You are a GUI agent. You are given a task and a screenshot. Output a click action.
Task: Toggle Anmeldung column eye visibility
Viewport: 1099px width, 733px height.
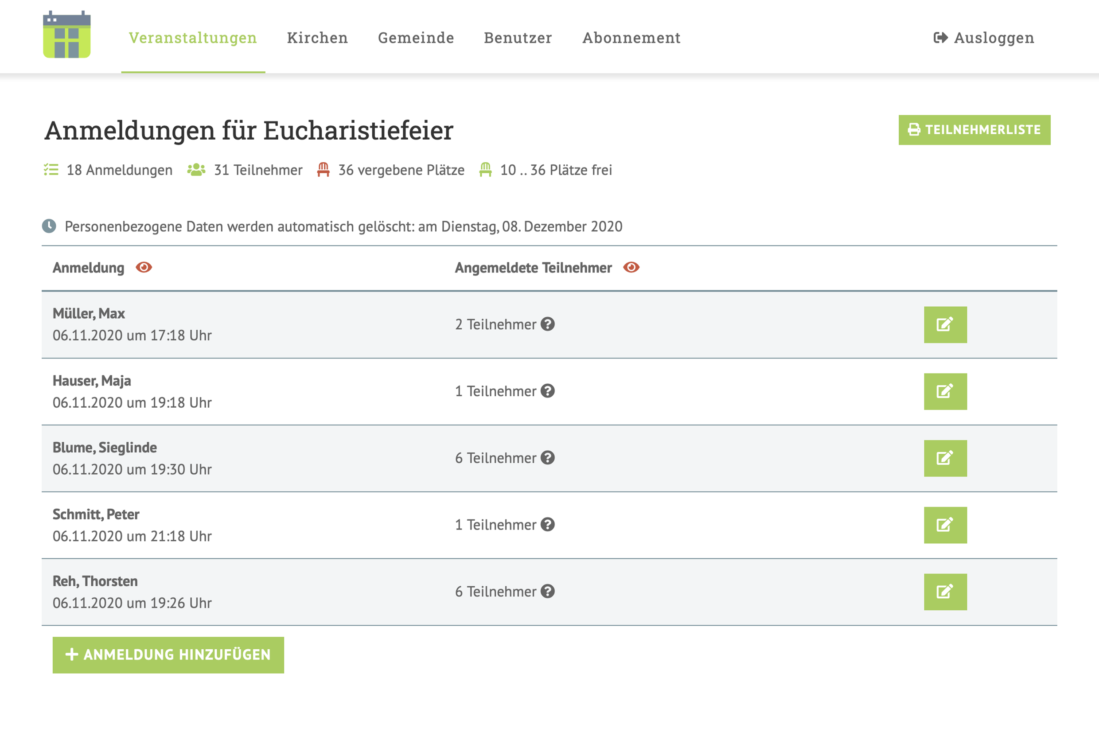click(x=144, y=267)
